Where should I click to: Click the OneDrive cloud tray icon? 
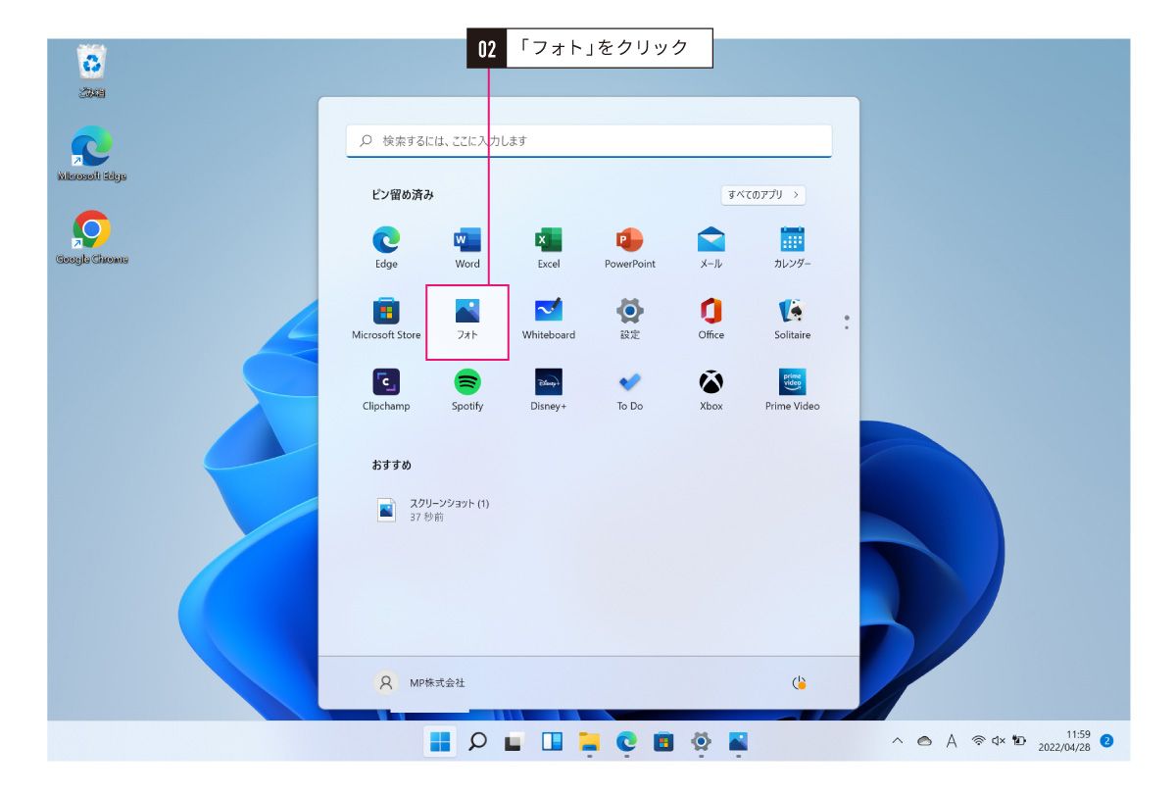924,741
